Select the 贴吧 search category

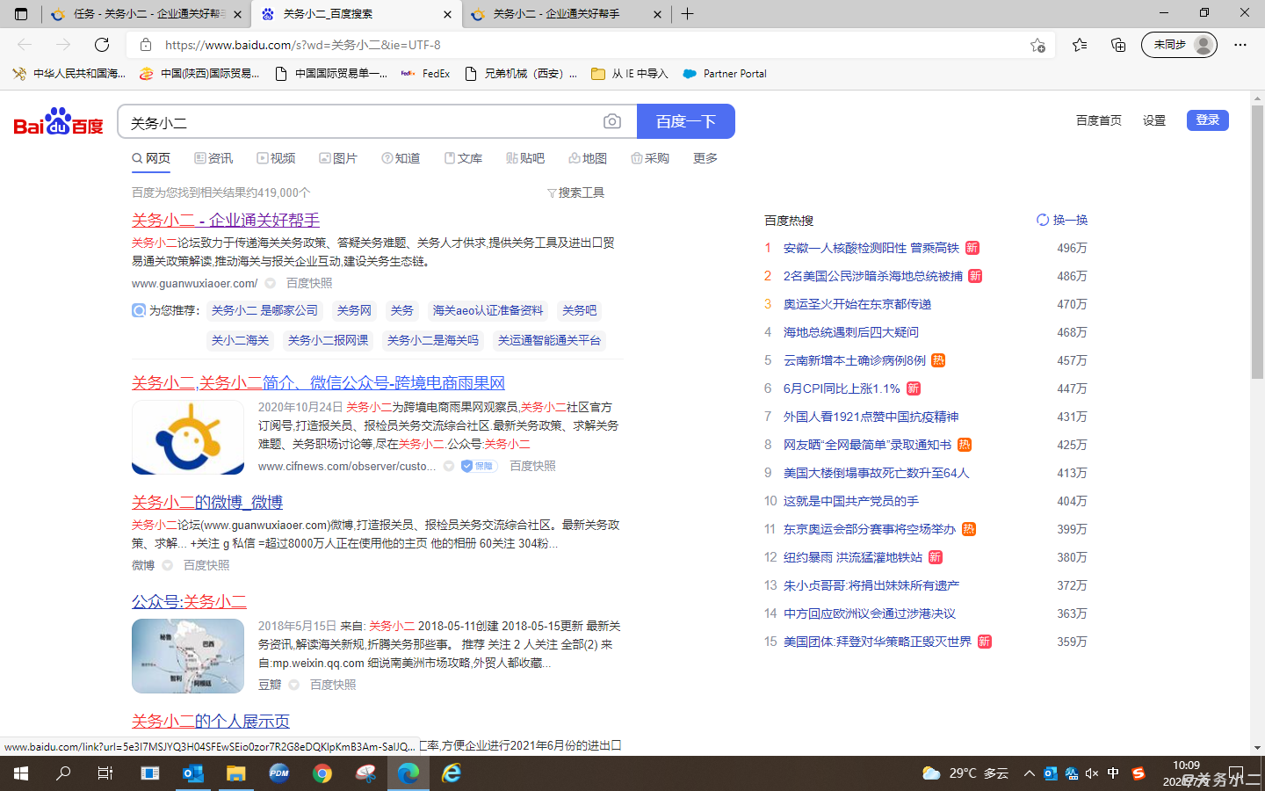pyautogui.click(x=525, y=158)
